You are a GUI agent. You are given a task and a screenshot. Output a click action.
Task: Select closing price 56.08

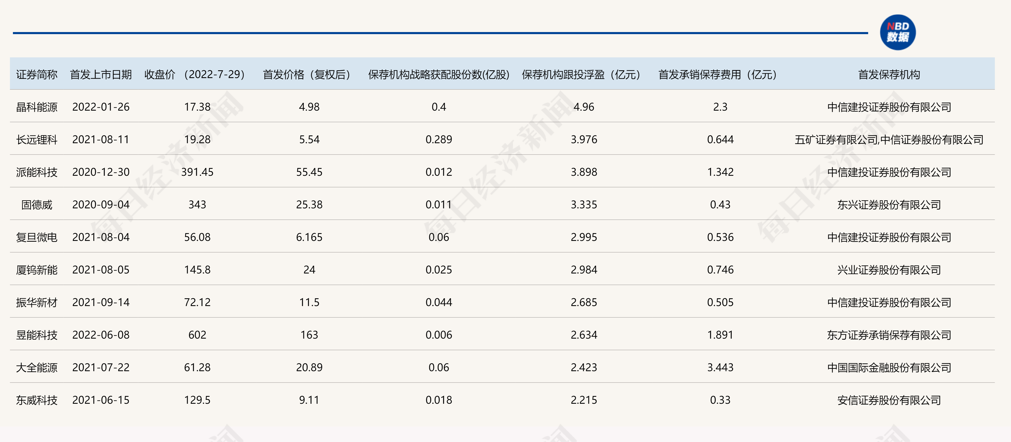197,238
